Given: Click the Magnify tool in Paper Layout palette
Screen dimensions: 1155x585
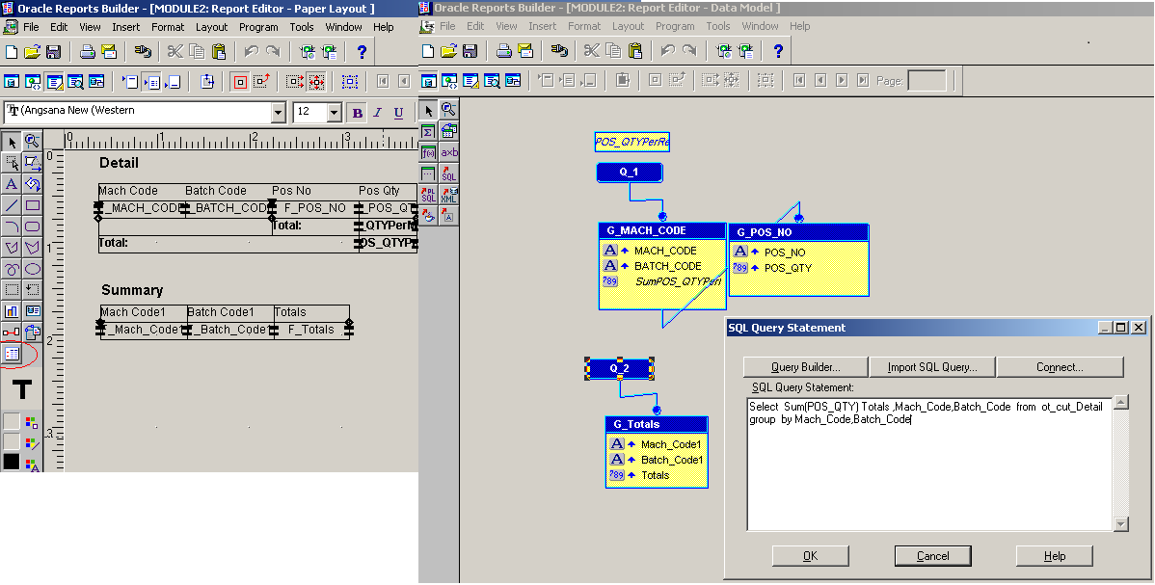Looking at the screenshot, I should tap(33, 142).
